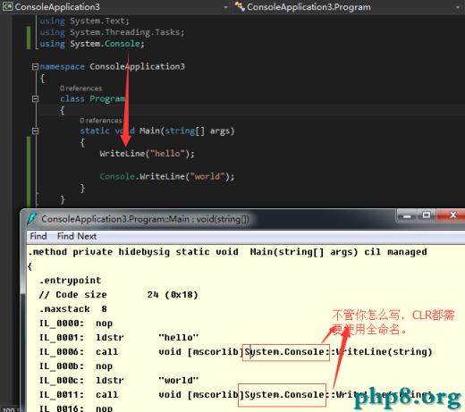Click the '.maxstack 8' line

click(x=73, y=309)
